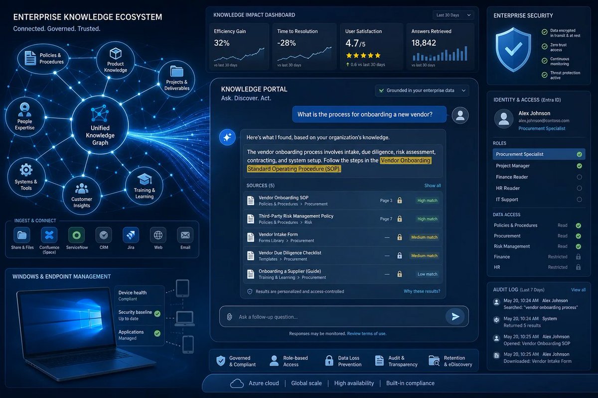Click the paperclip attachment icon

click(x=229, y=317)
